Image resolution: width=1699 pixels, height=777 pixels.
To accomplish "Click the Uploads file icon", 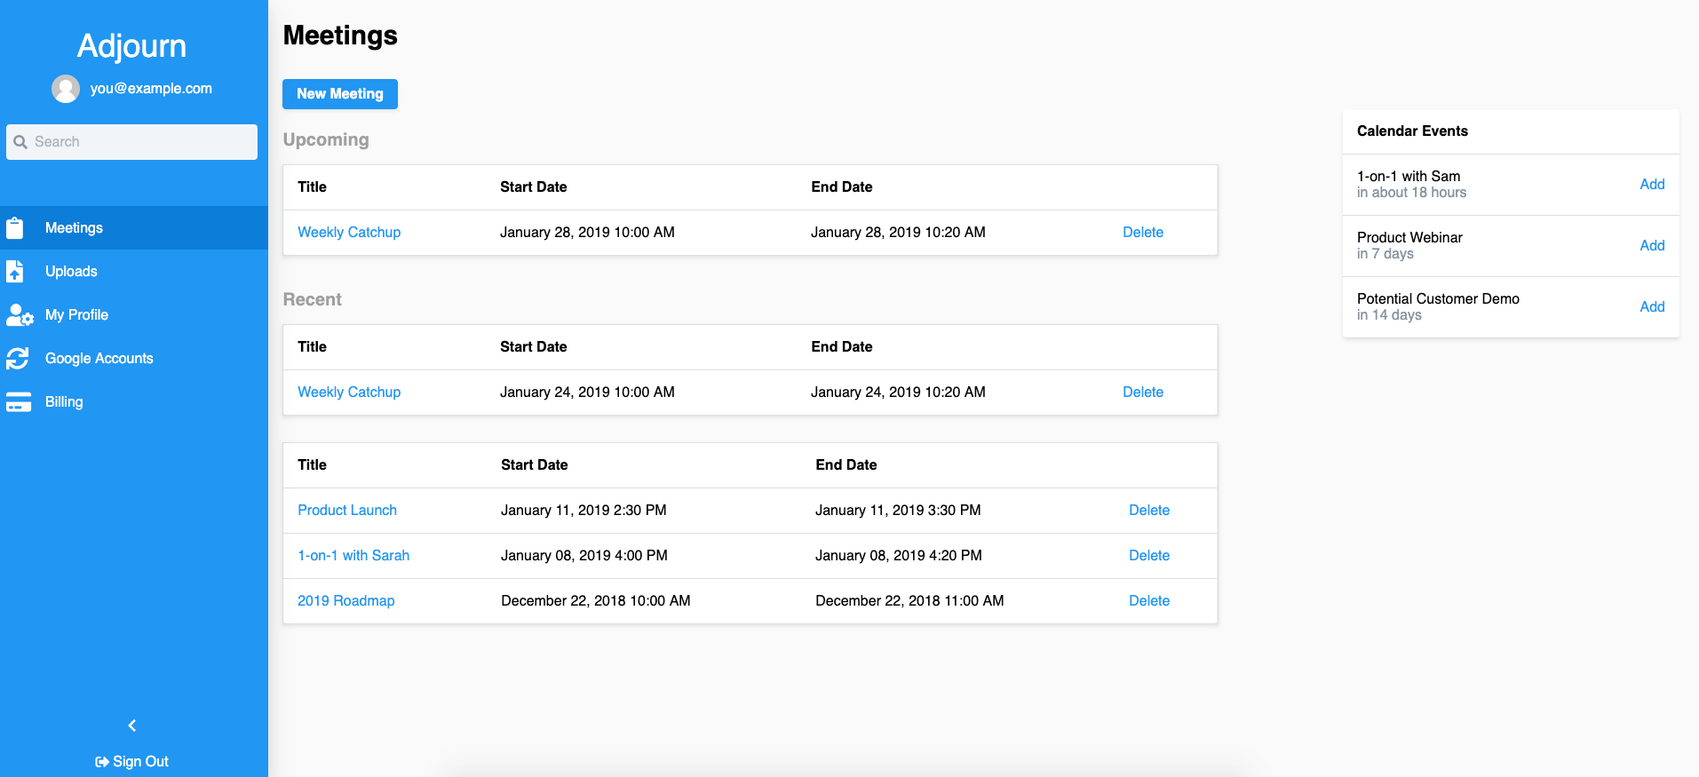I will coord(15,272).
